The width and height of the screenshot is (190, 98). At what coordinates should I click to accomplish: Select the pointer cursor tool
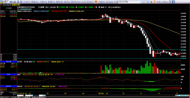click(151, 2)
